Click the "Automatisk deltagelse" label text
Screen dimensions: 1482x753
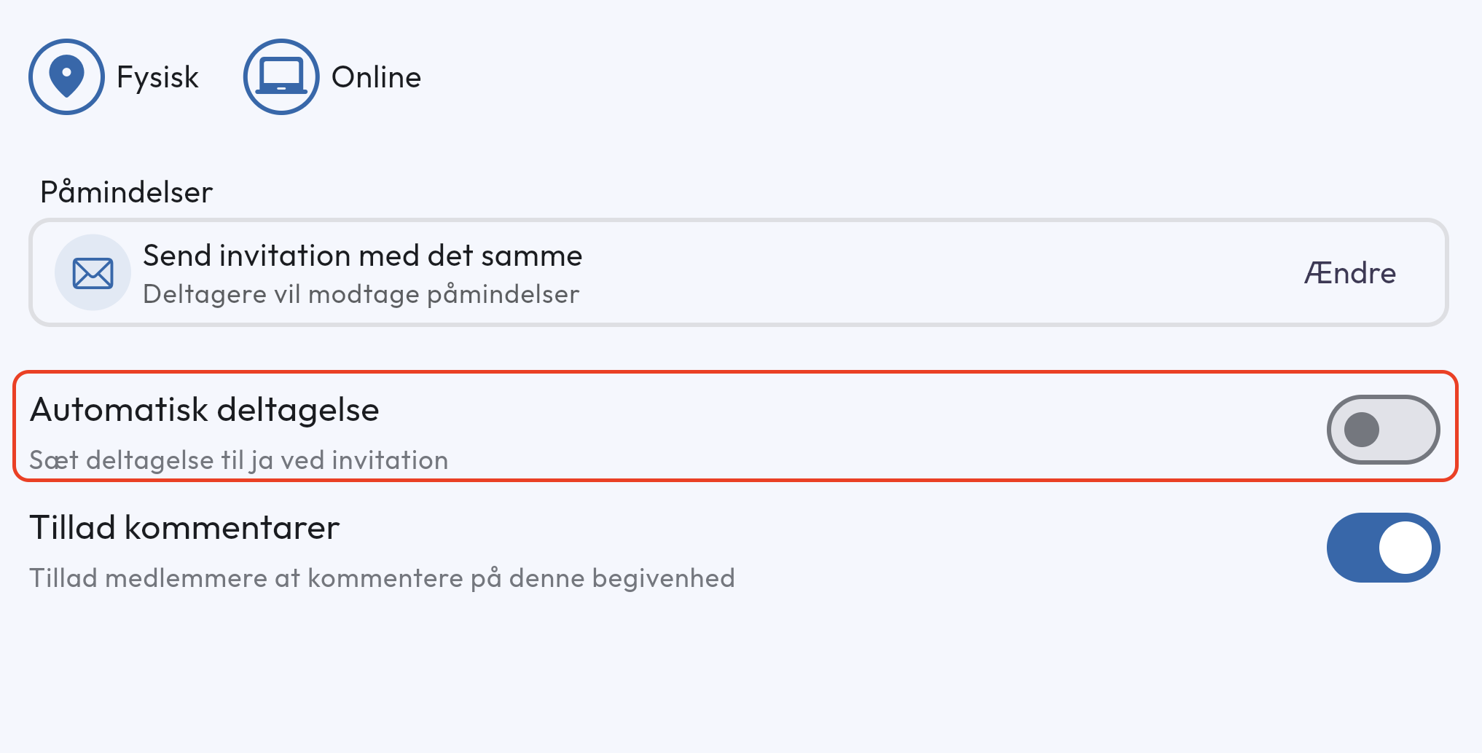pyautogui.click(x=204, y=409)
